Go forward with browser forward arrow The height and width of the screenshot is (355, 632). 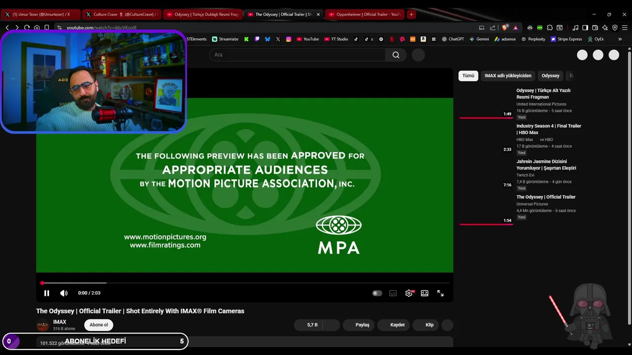[17, 28]
